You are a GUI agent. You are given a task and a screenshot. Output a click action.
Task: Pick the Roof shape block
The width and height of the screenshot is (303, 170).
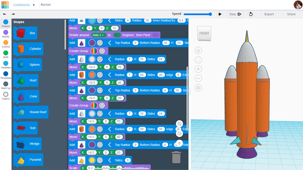pos(26,80)
